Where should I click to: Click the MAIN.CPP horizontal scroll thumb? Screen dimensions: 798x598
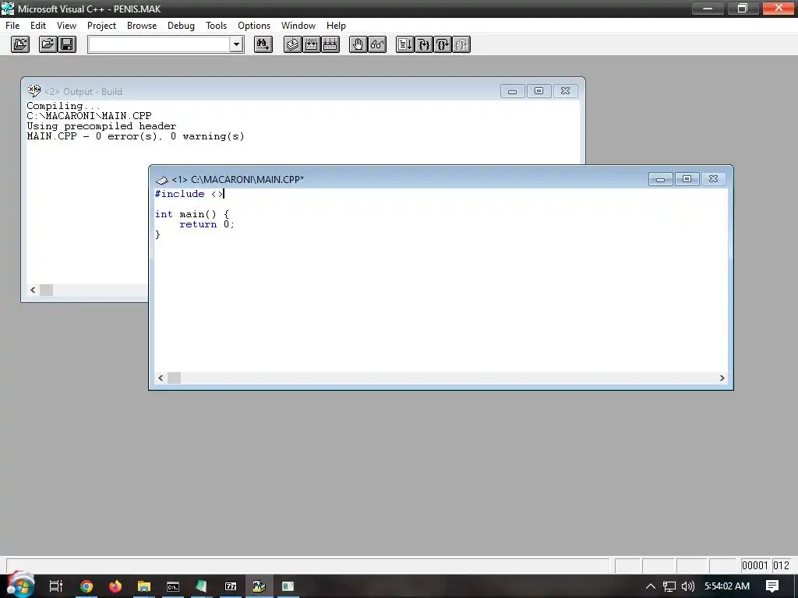174,378
